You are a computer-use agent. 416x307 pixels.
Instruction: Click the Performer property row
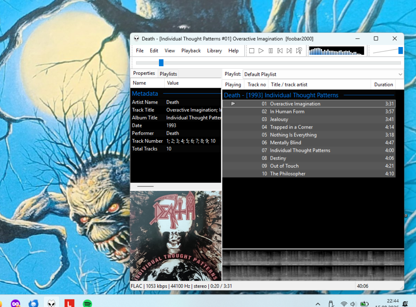tap(176, 133)
